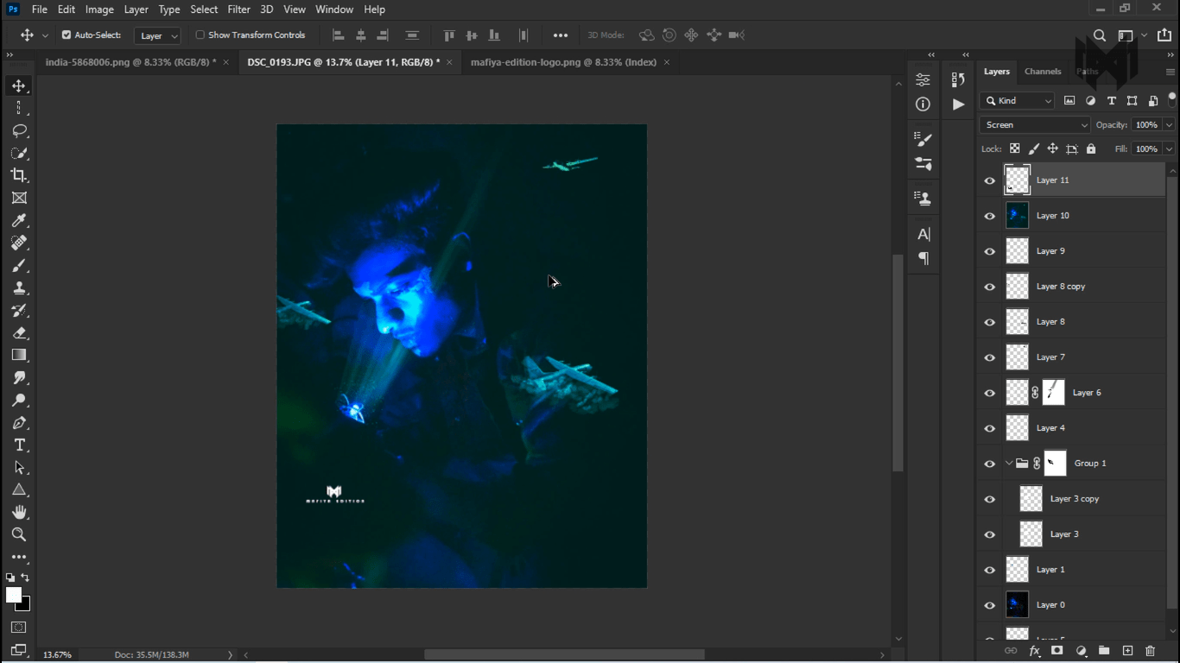Select Layer 7 in layers panel
Image resolution: width=1180 pixels, height=663 pixels.
click(x=1084, y=357)
